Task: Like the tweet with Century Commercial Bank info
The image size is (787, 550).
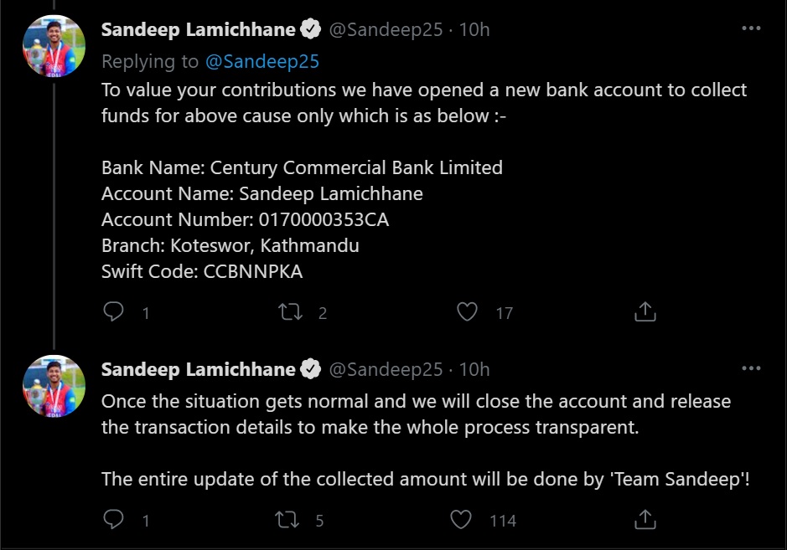Action: [467, 312]
